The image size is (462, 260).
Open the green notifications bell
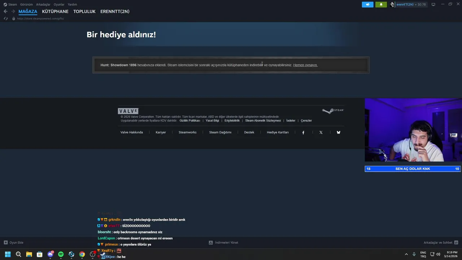click(381, 4)
